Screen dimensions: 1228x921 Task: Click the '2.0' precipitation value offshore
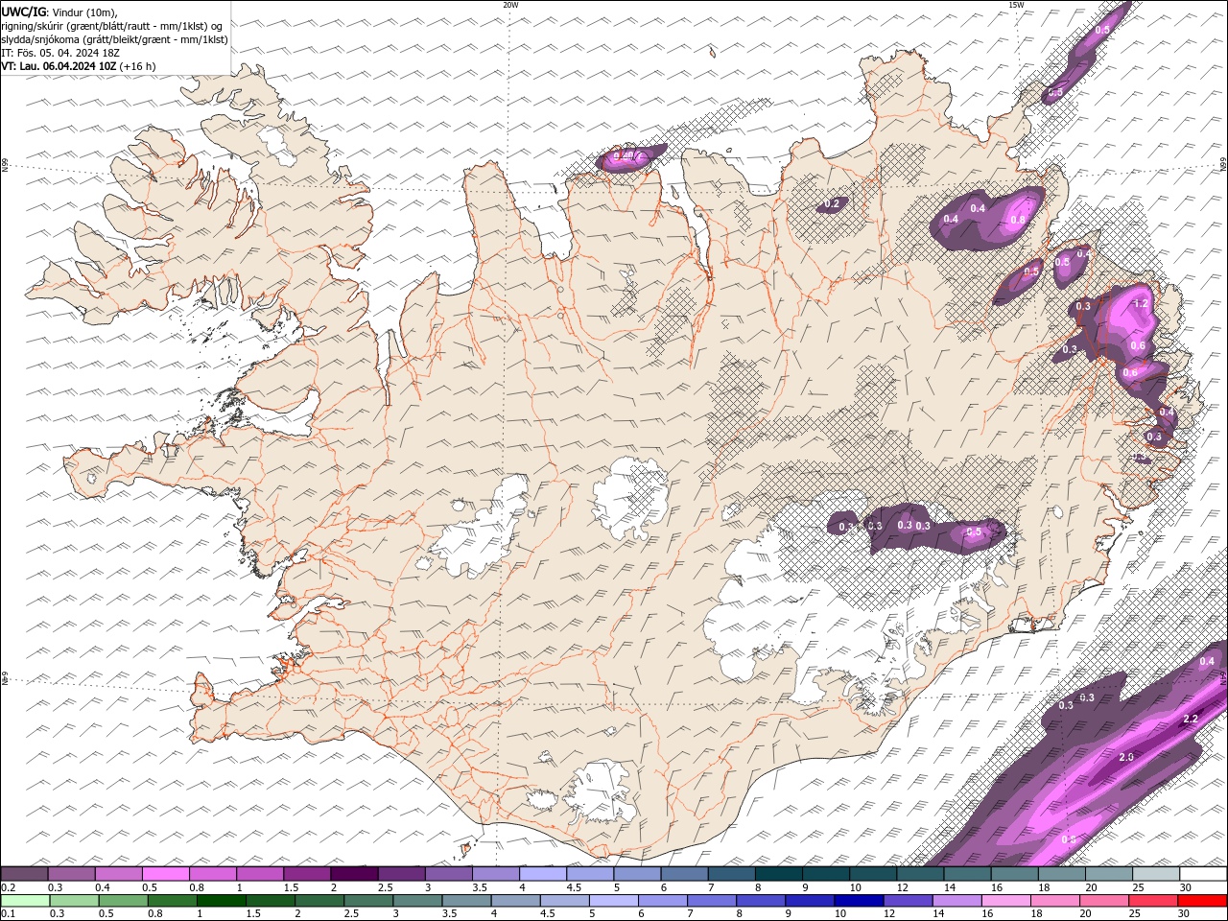[1126, 757]
